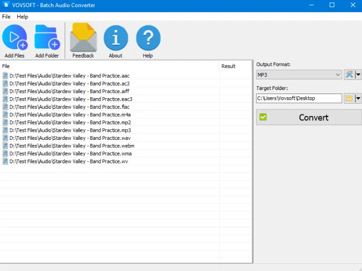Click the Add Folder toolbar icon
Viewport: 362px width, 271px height.
tap(47, 38)
